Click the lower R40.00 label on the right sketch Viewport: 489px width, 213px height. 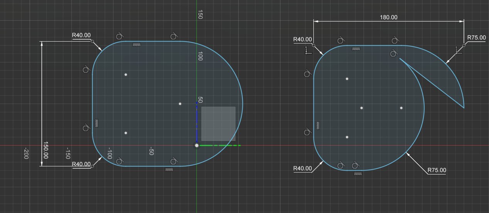pyautogui.click(x=303, y=168)
